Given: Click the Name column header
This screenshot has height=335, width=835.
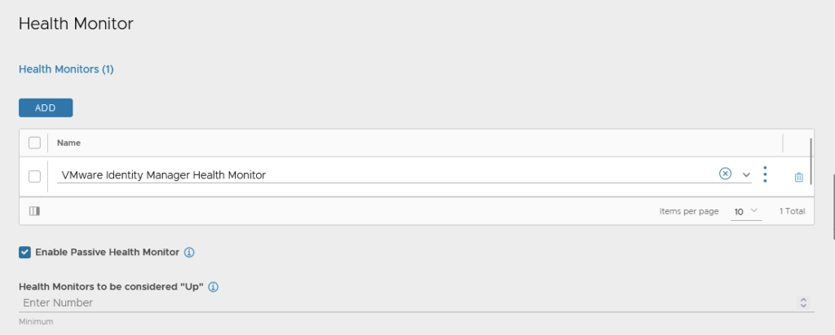Looking at the screenshot, I should (x=69, y=143).
